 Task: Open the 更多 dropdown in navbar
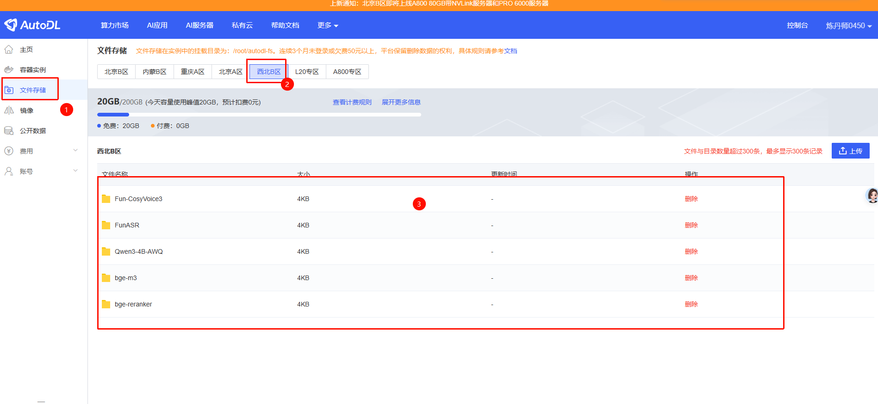[x=328, y=25]
